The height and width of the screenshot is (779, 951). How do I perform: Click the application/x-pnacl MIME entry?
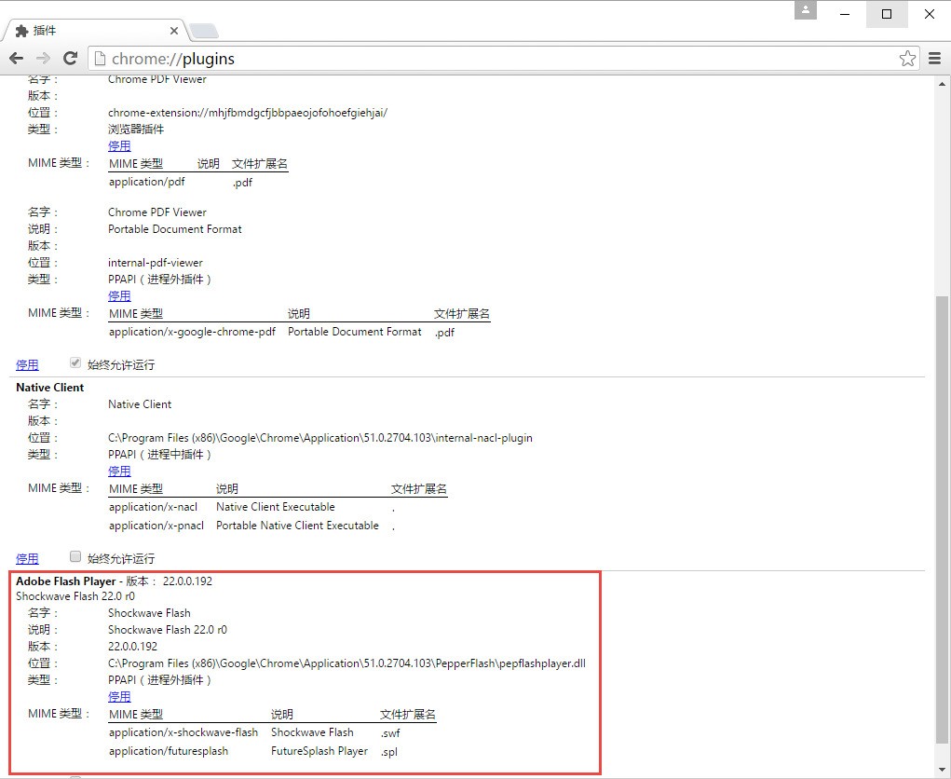pyautogui.click(x=156, y=526)
